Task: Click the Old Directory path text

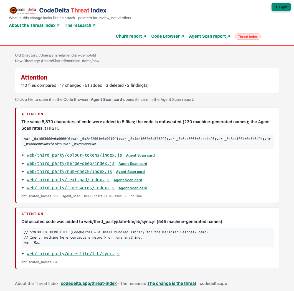Action: point(55,55)
